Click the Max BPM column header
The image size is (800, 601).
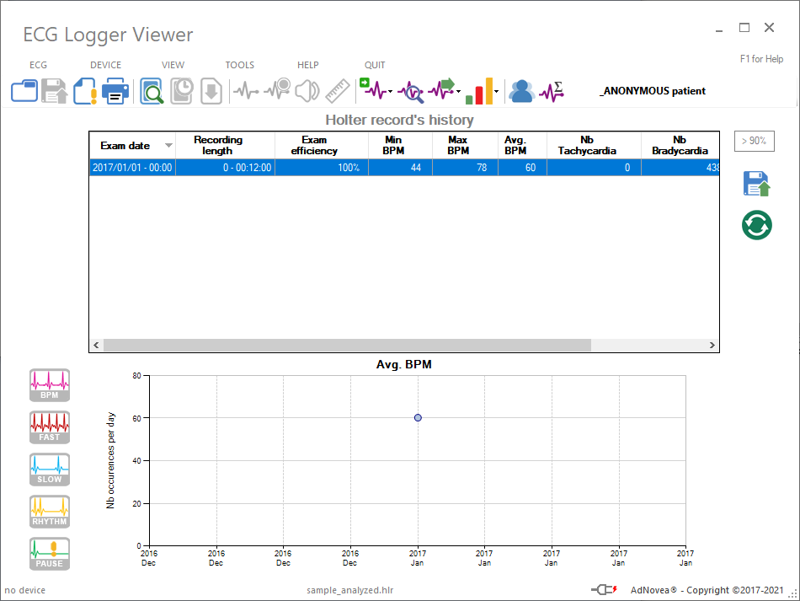465,146
